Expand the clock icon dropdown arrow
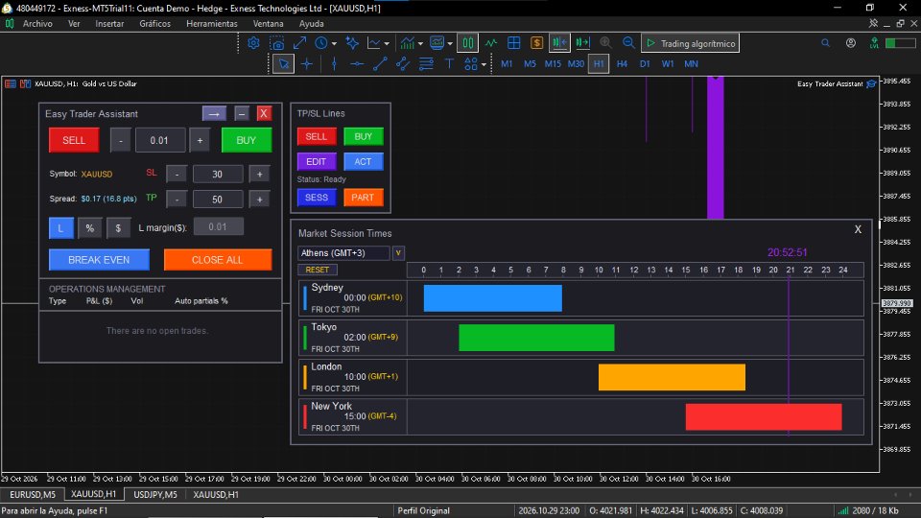Screen dimensions: 921x518 tap(334, 43)
